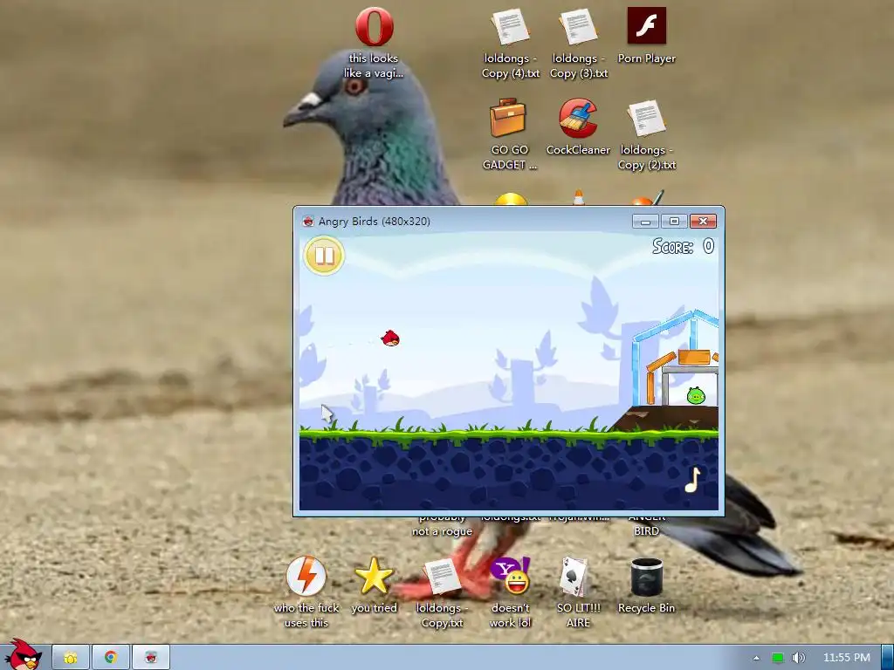Open the volume control in tray

(x=798, y=658)
